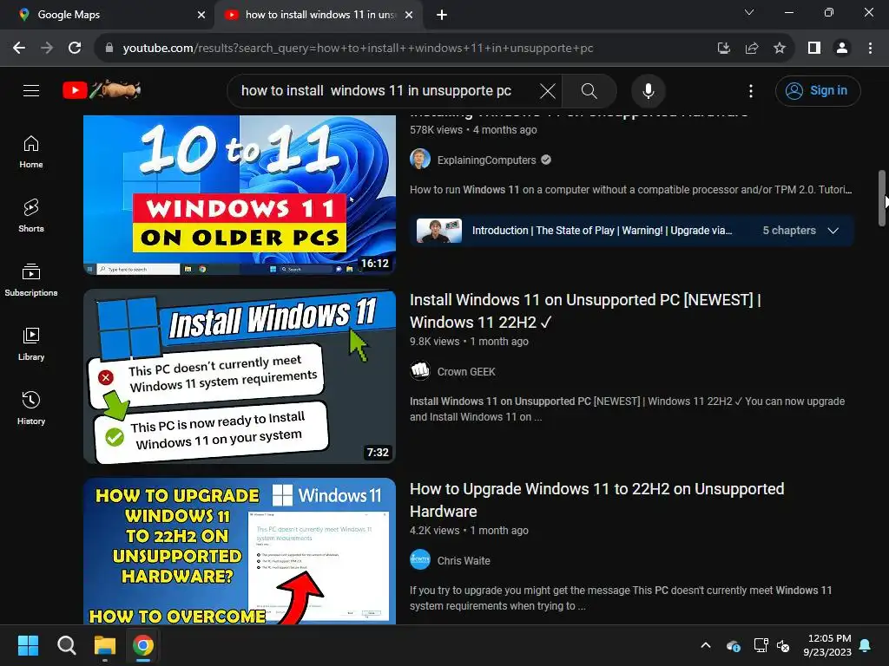The width and height of the screenshot is (889, 666).
Task: Toggle the browser side panel
Action: [814, 49]
